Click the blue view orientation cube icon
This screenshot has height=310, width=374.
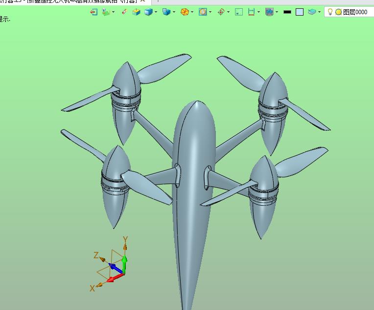166,12
